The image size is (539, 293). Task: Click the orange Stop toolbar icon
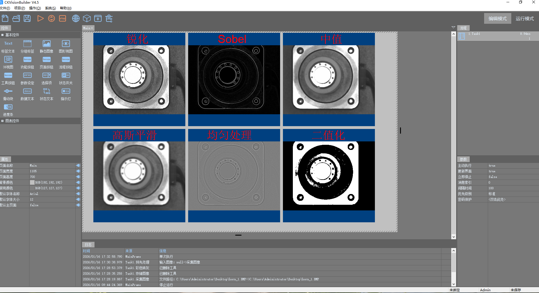[63, 19]
